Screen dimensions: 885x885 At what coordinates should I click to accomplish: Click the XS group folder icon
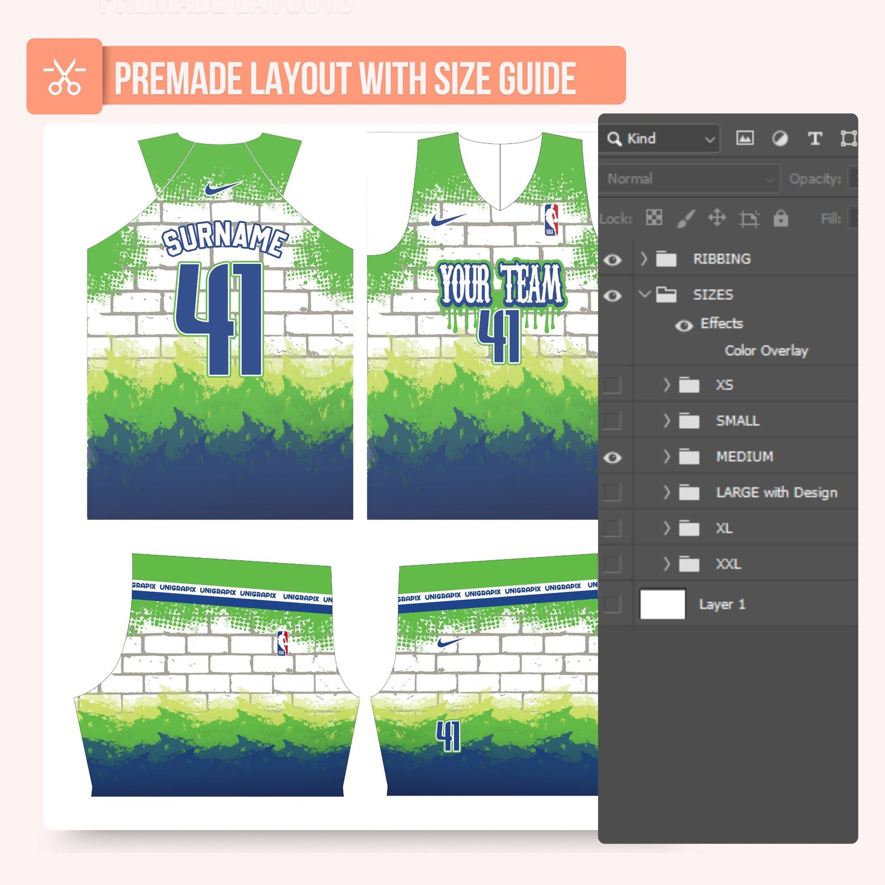coord(689,385)
